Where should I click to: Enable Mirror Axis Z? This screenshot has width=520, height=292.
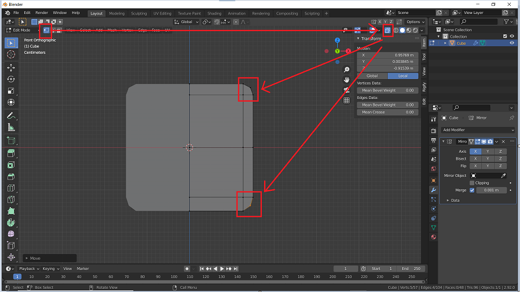coord(501,151)
